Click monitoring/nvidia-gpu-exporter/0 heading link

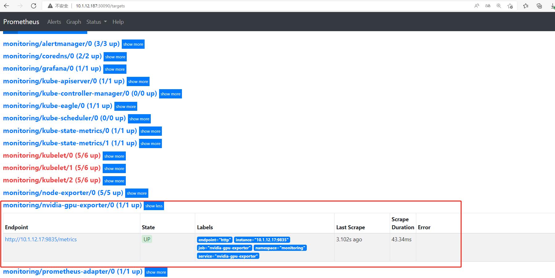point(72,205)
